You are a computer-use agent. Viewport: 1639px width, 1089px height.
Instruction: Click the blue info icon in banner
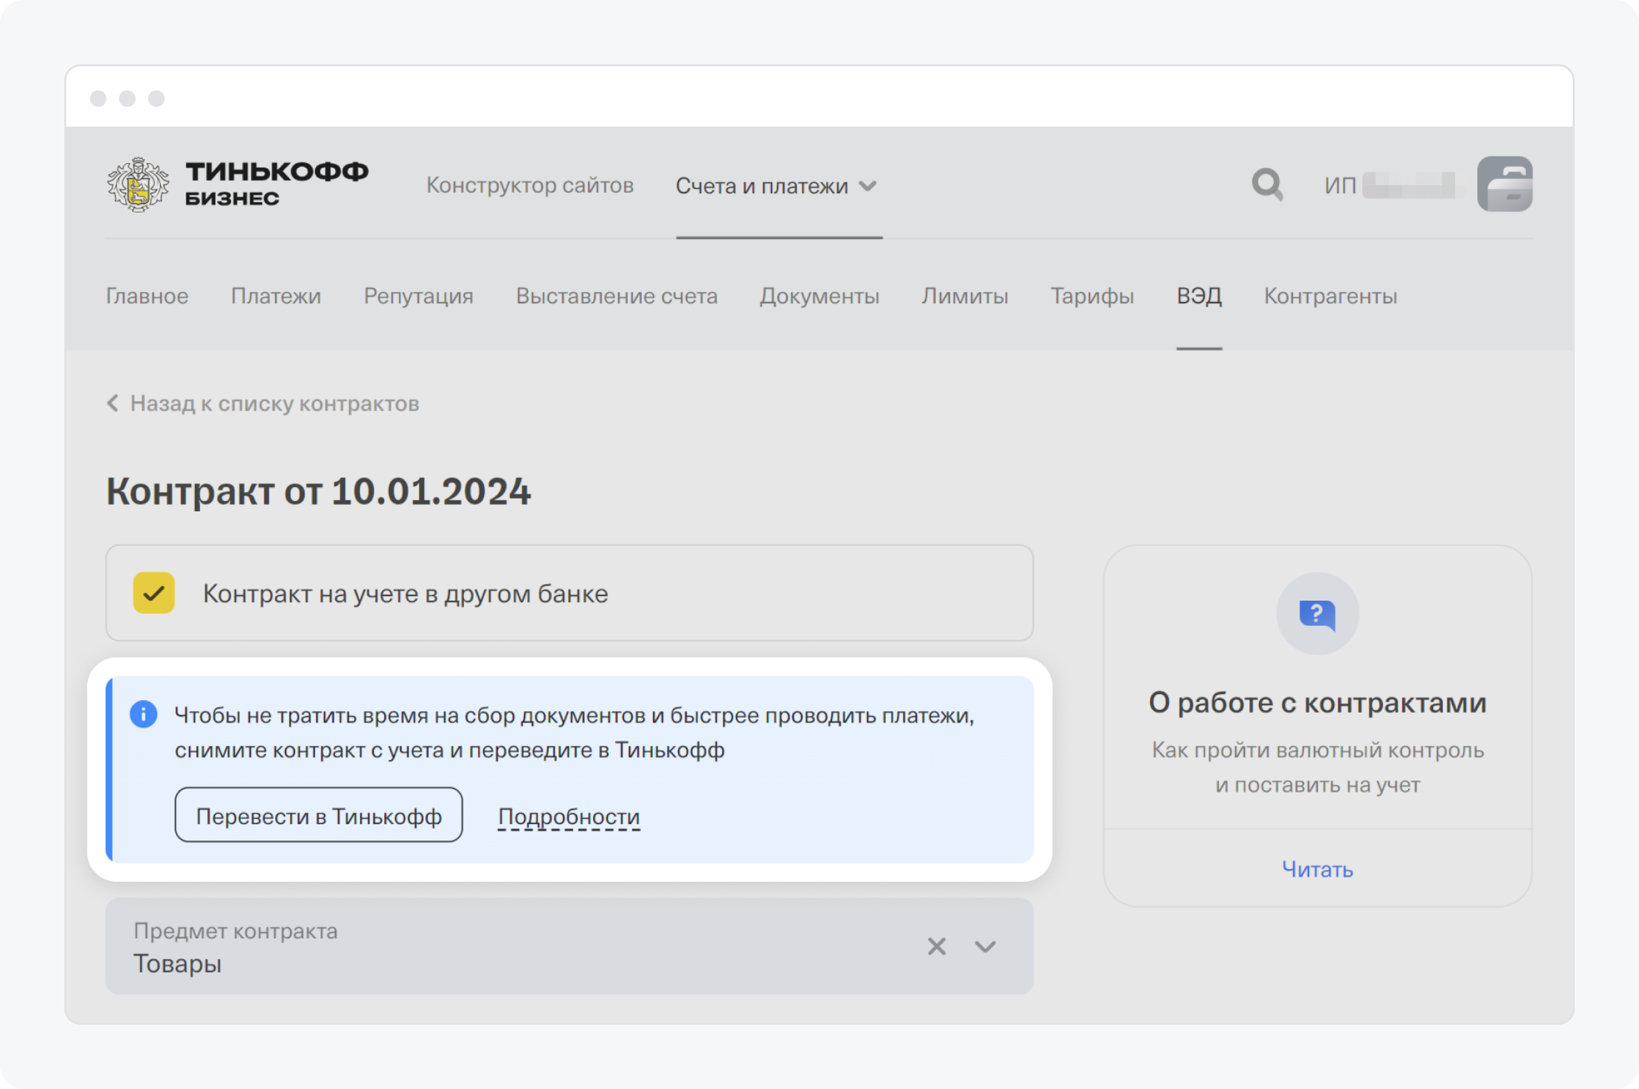(x=144, y=714)
